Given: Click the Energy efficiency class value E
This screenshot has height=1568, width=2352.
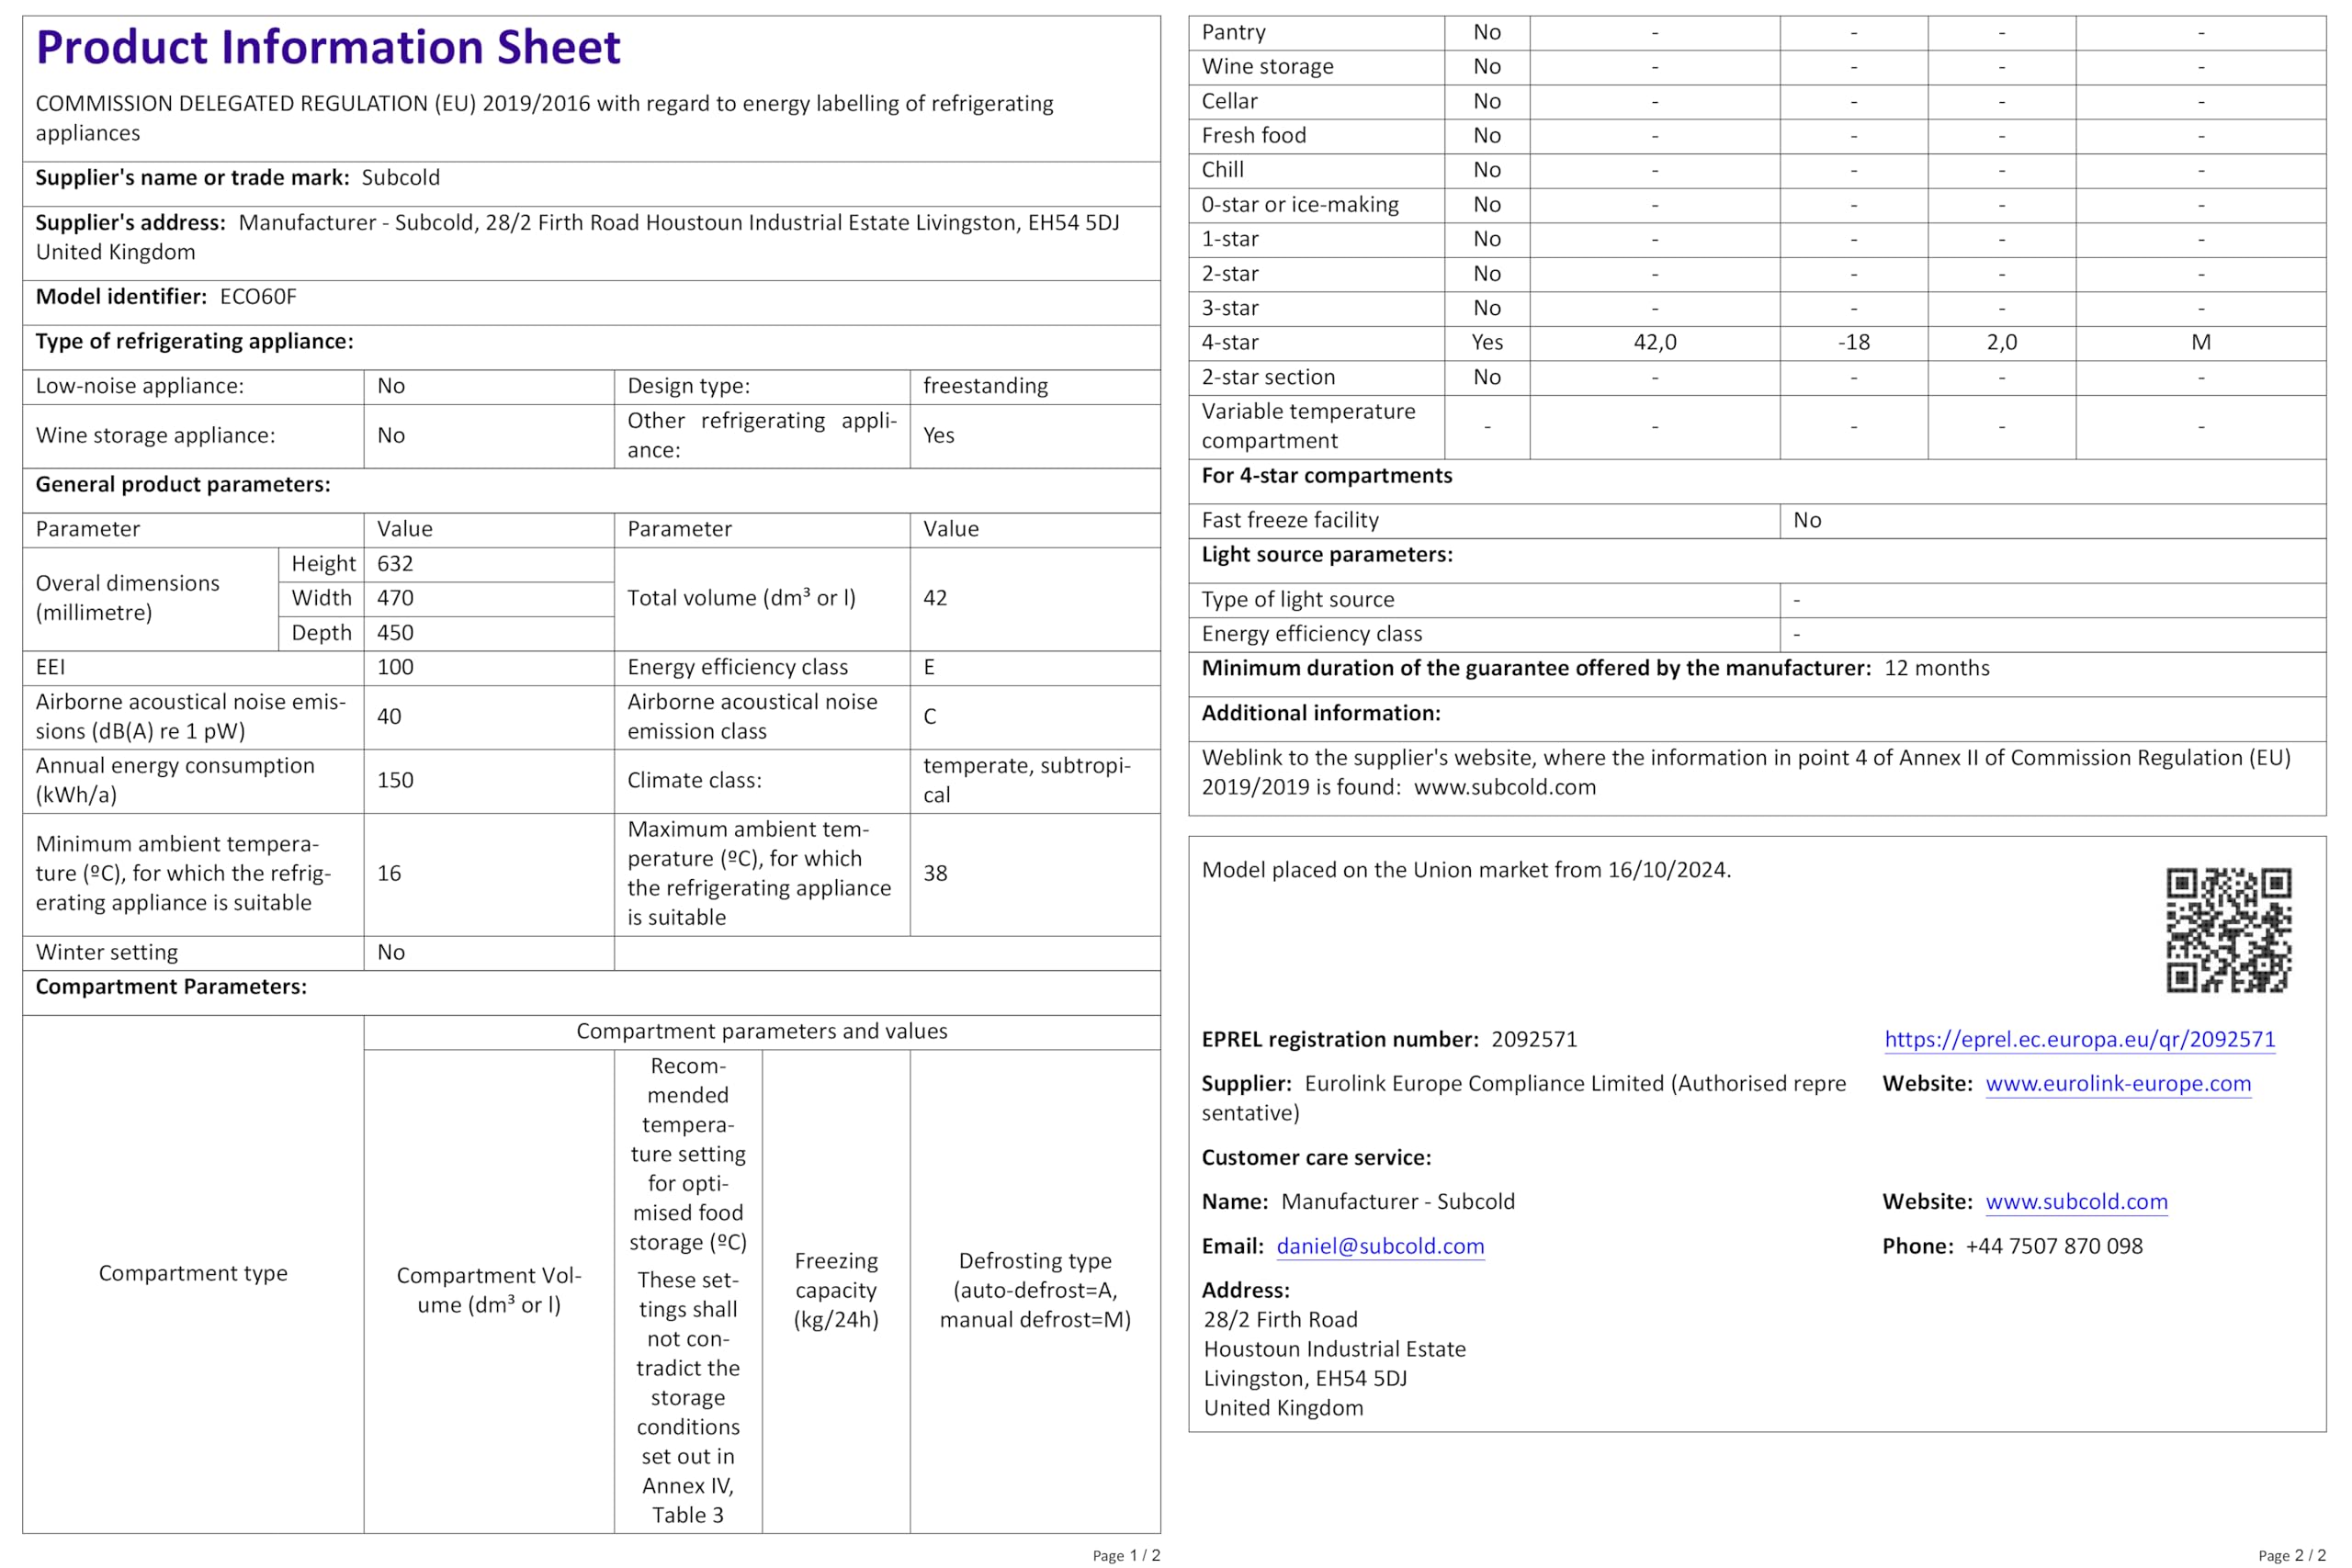Looking at the screenshot, I should 929,667.
